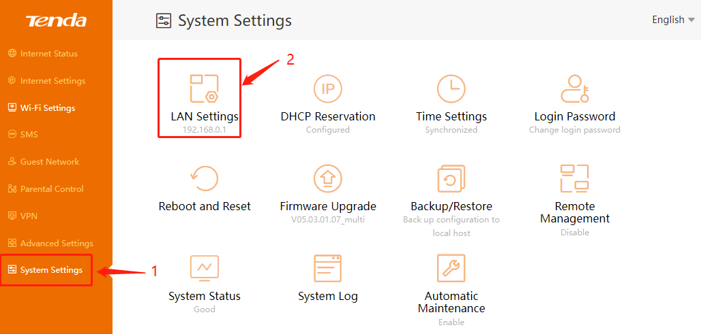Screen dimensions: 701x334
Task: Click the System Log icon
Action: (328, 269)
